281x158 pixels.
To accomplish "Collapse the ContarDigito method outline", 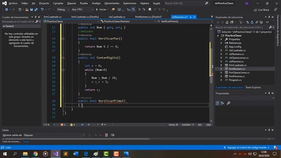I will (x=63, y=57).
